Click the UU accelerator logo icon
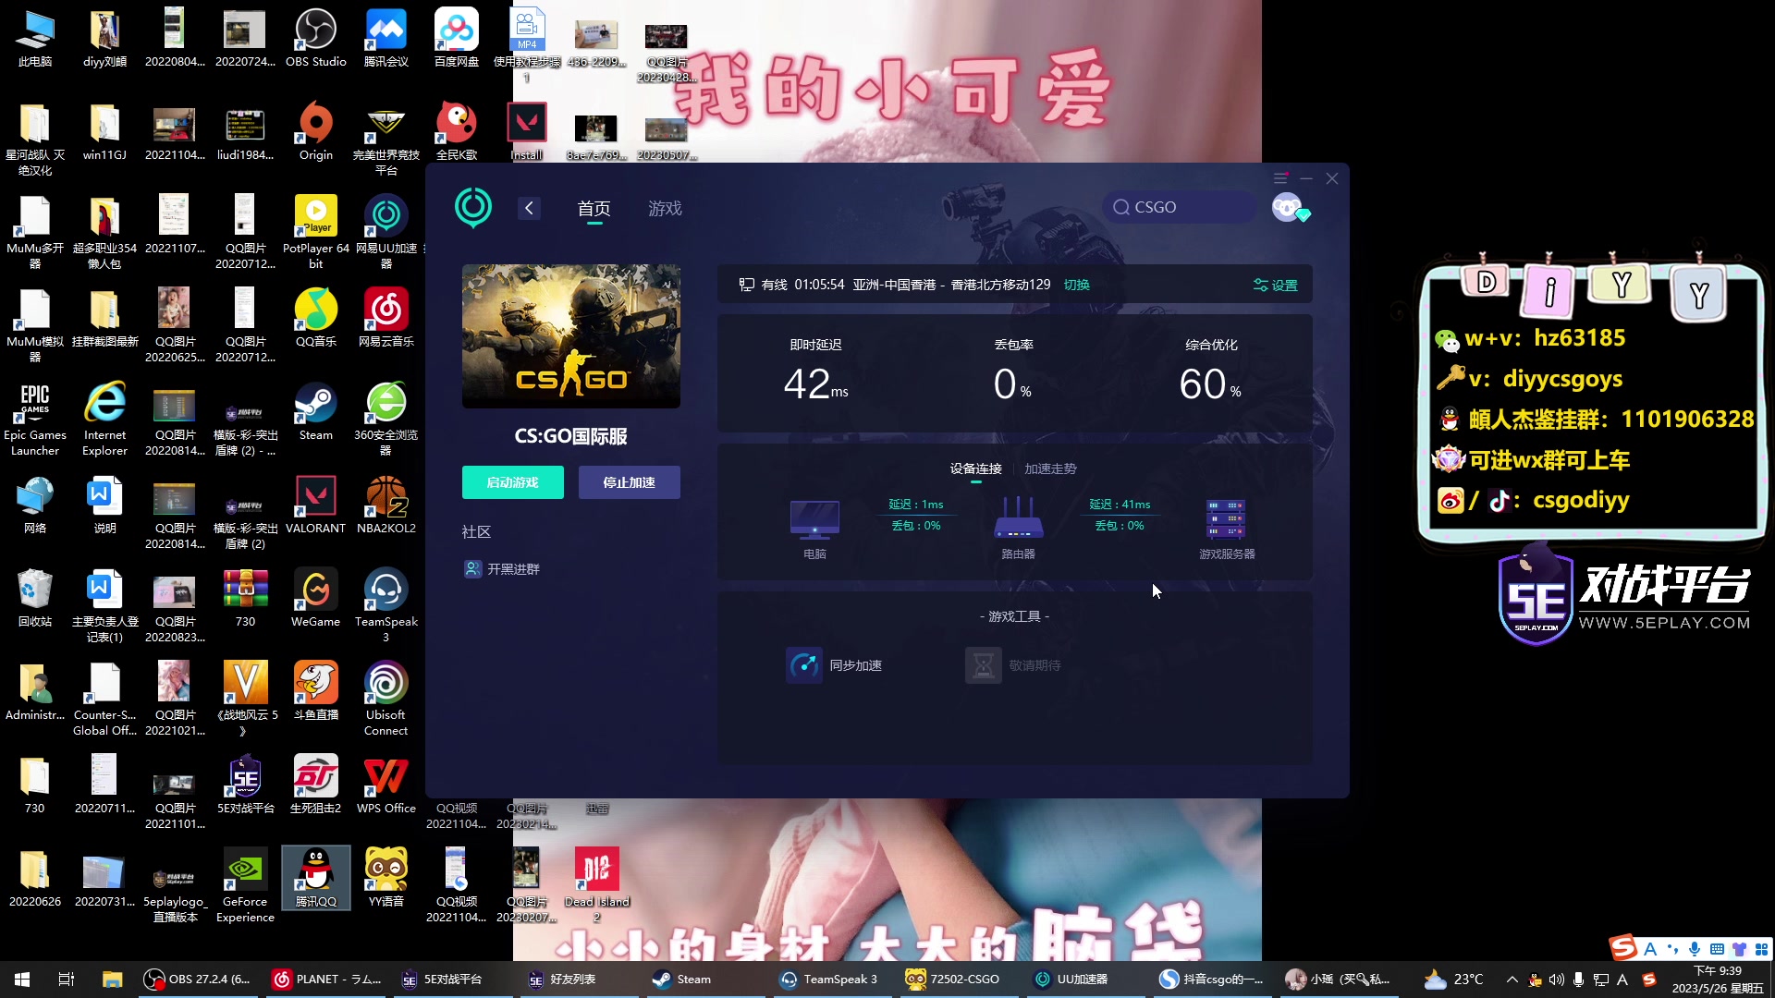1775x998 pixels. pos(473,208)
